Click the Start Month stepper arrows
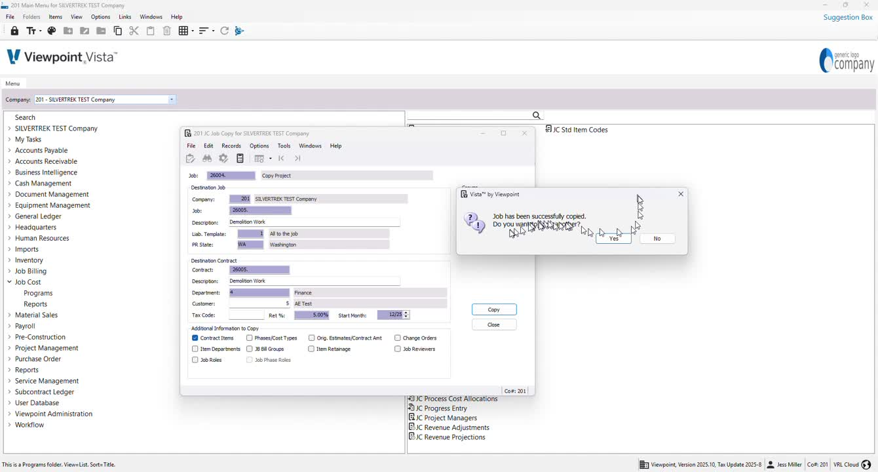 (x=406, y=315)
